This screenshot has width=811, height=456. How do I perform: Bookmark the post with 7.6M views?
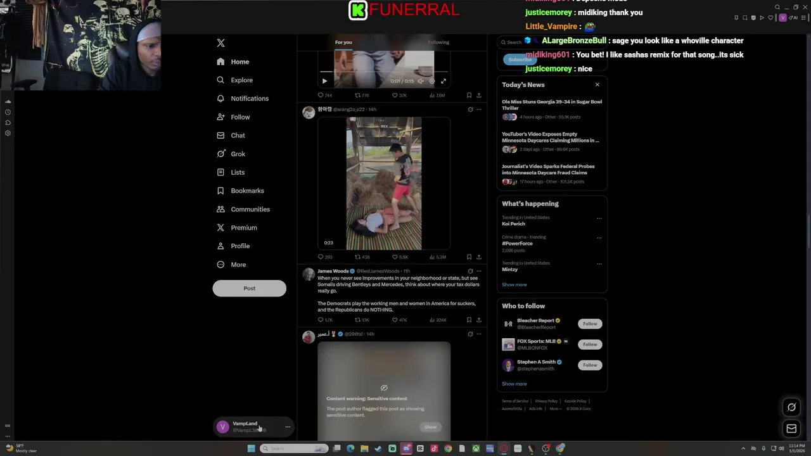pos(469,95)
